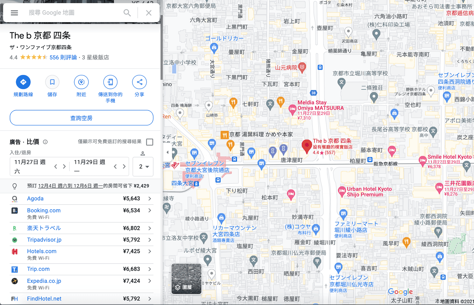Click the リカーマウンテン 大宮四条店 shop marker
Screen dimensions: 474x305
tap(222, 218)
